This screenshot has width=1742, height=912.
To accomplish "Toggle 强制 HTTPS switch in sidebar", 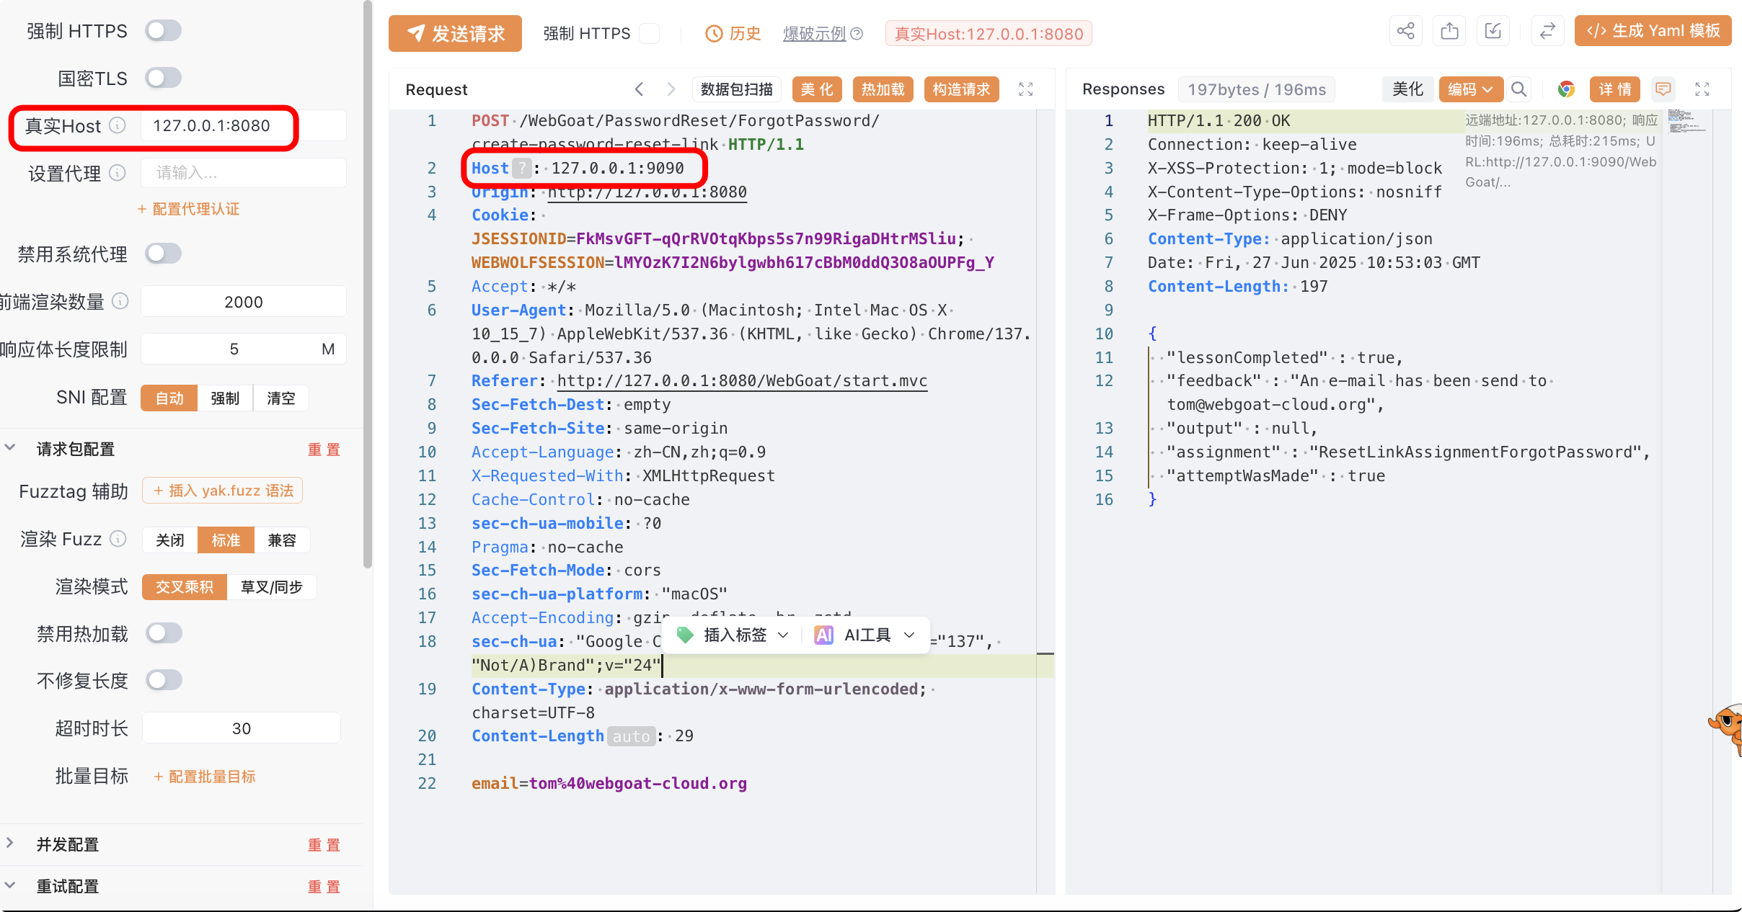I will 163,31.
